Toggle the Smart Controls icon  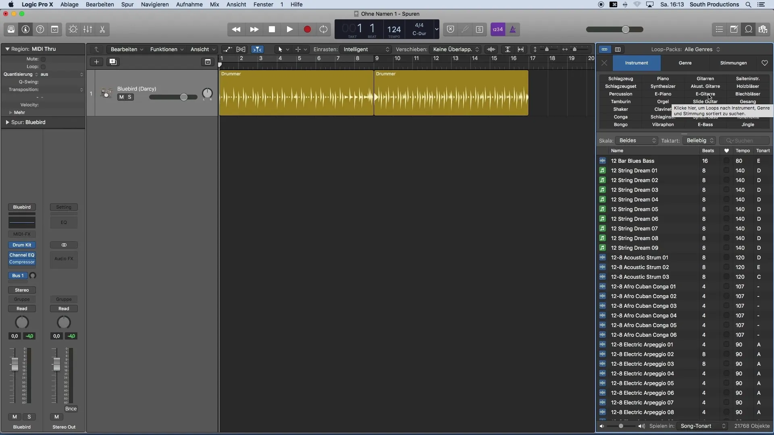point(73,29)
